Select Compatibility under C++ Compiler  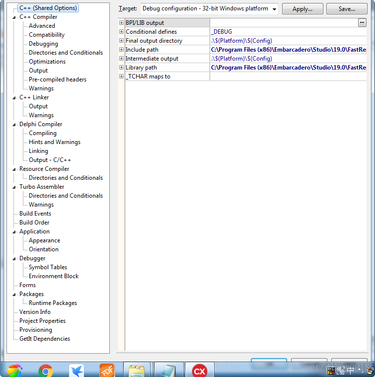click(47, 35)
